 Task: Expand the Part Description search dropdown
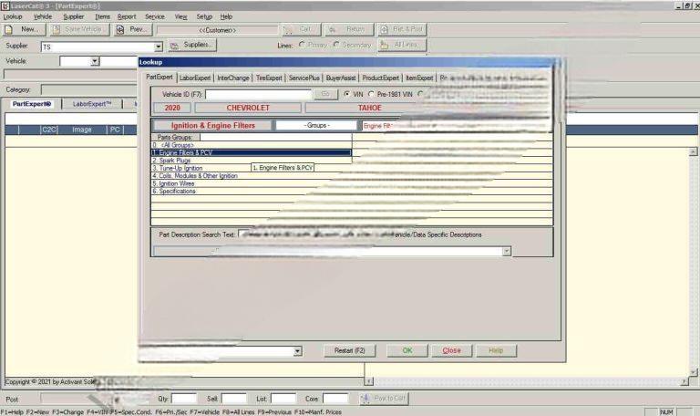point(506,252)
